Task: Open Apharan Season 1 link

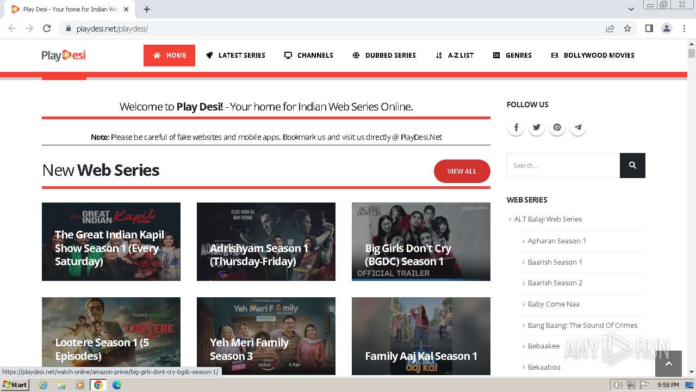Action: point(557,241)
